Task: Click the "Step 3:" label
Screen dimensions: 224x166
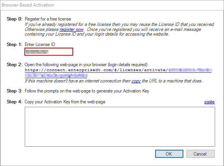Action: (x=14, y=91)
